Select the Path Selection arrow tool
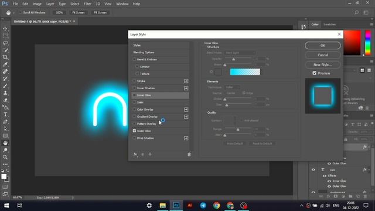 click(x=5, y=129)
